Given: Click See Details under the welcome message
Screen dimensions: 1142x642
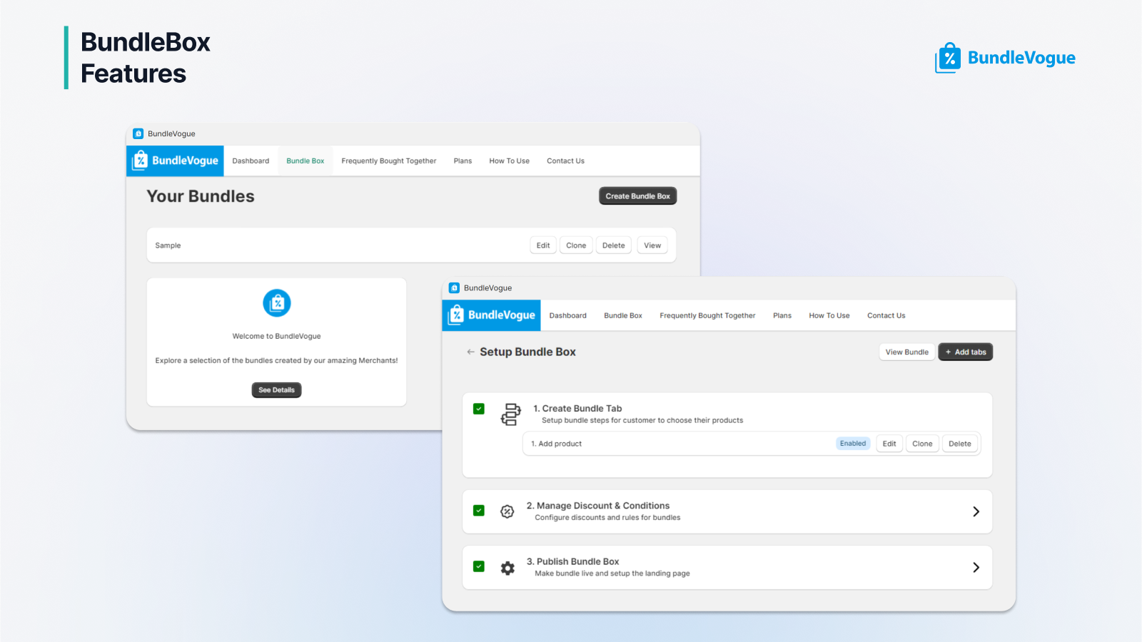Looking at the screenshot, I should 276,389.
